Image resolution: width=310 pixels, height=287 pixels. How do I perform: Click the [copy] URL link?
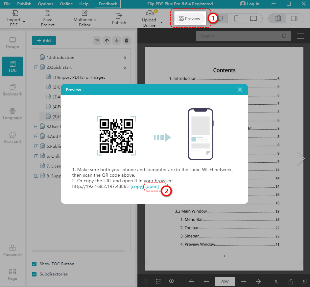(137, 186)
